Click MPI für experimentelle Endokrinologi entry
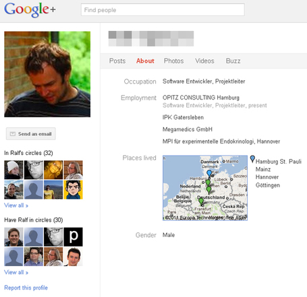The image size is (307, 297). (221, 141)
